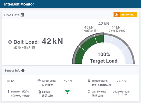141x103 pixels.
Task: Click the Target Load crosshair icon
Action: 39,81
